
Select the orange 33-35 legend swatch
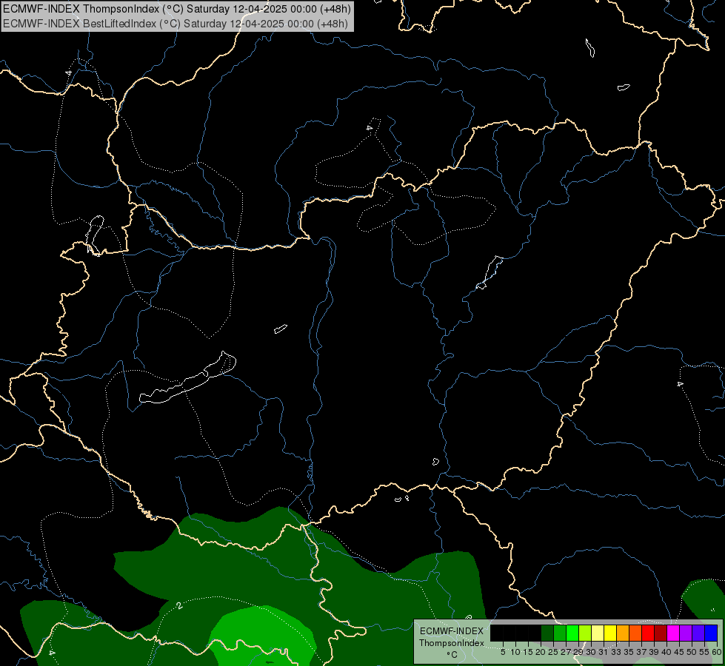tap(623, 633)
